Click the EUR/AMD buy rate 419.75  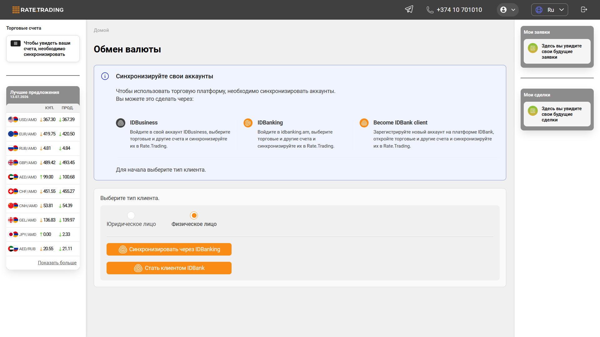click(x=49, y=134)
